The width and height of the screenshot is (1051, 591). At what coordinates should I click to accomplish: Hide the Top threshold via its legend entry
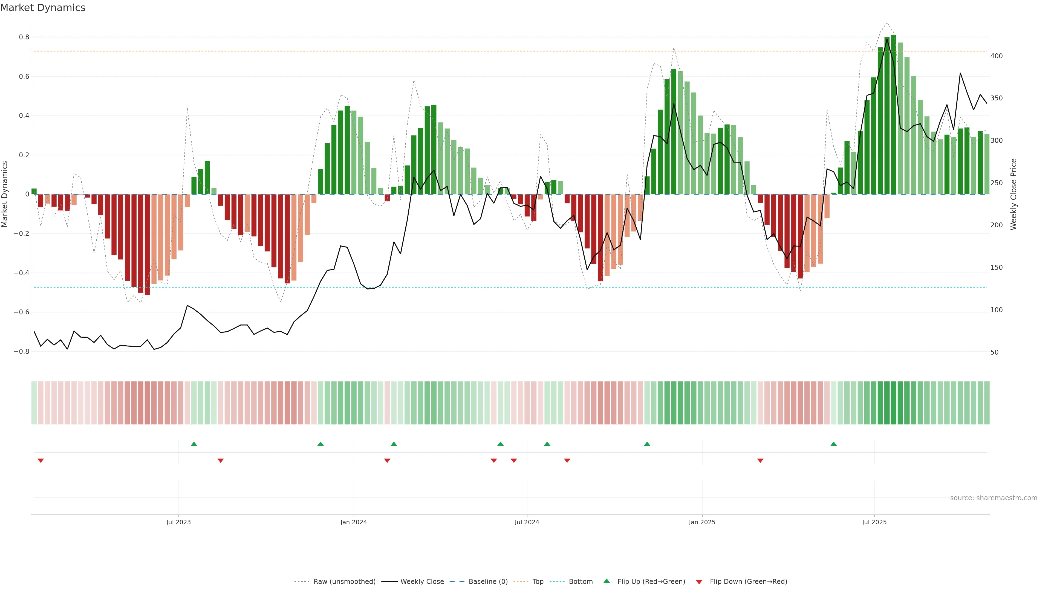(x=538, y=582)
